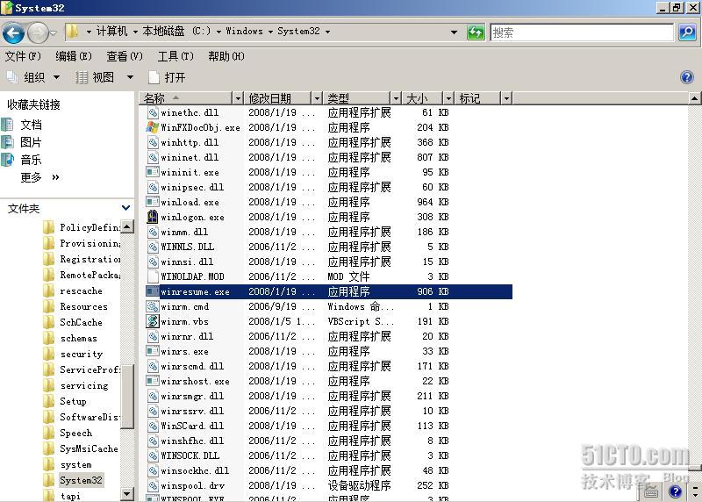Image resolution: width=702 pixels, height=502 pixels.
Task: Select the Resources folder in tree
Action: (83, 307)
